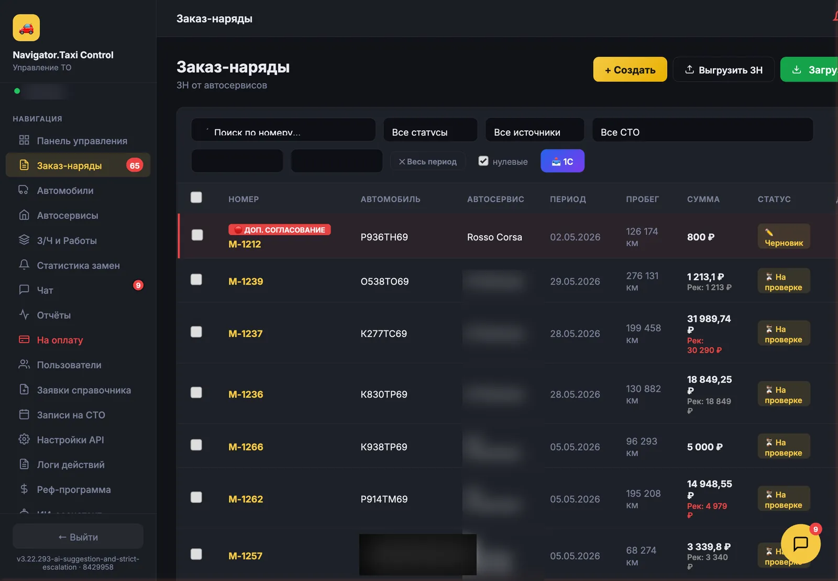
Task: Toggle the 1С filter button
Action: (x=563, y=161)
